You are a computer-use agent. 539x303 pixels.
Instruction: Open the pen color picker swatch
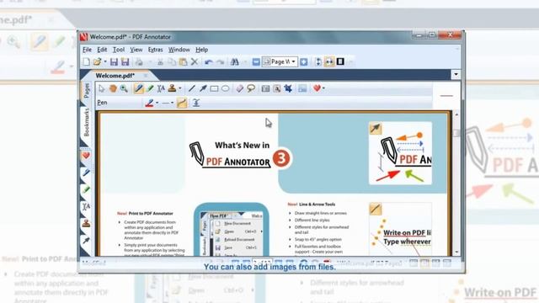149,103
